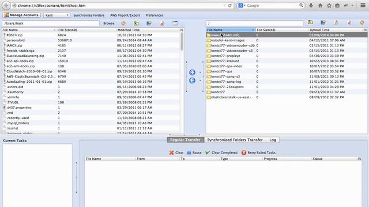This screenshot has height=207, width=369.
Task: Sort local files by File Size(KB)
Action: [86, 30]
